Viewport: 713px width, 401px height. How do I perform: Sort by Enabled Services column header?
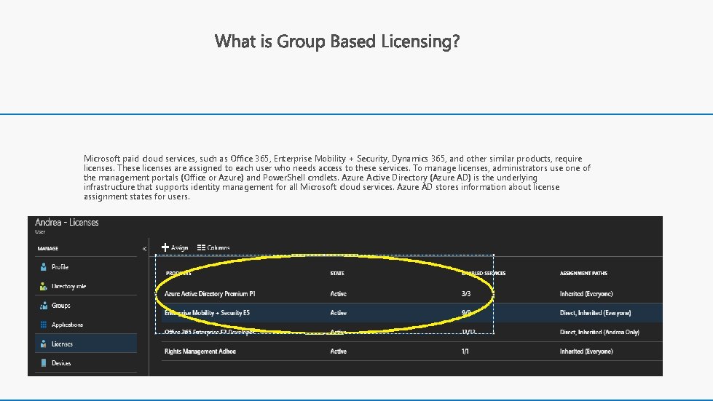(484, 274)
